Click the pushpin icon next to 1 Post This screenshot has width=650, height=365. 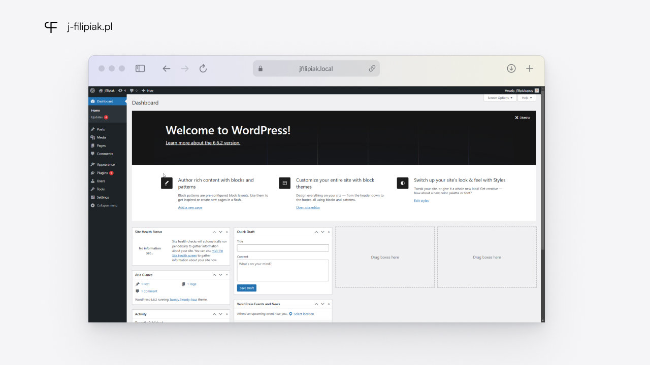[138, 284]
